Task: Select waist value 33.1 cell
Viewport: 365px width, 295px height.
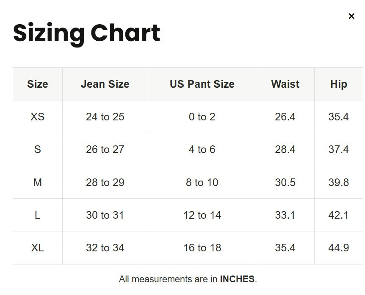Action: [x=285, y=215]
